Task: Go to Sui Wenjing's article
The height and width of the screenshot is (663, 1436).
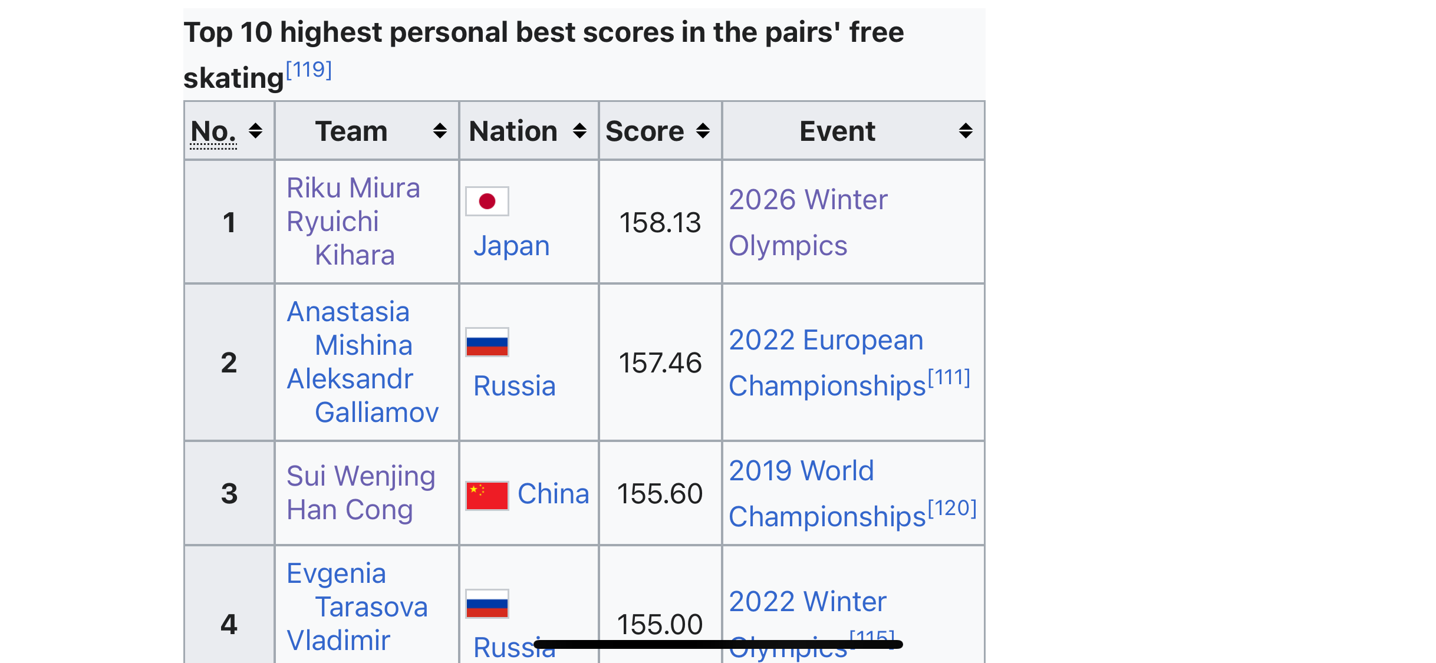Action: [x=361, y=476]
